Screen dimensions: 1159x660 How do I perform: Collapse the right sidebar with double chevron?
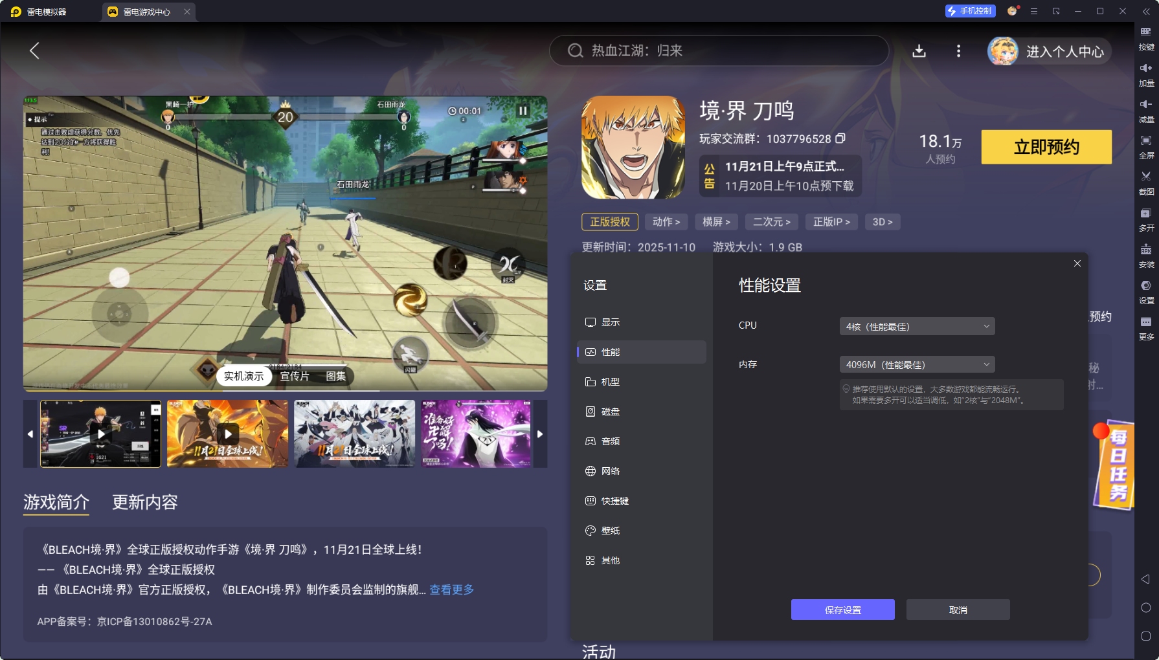pos(1145,12)
